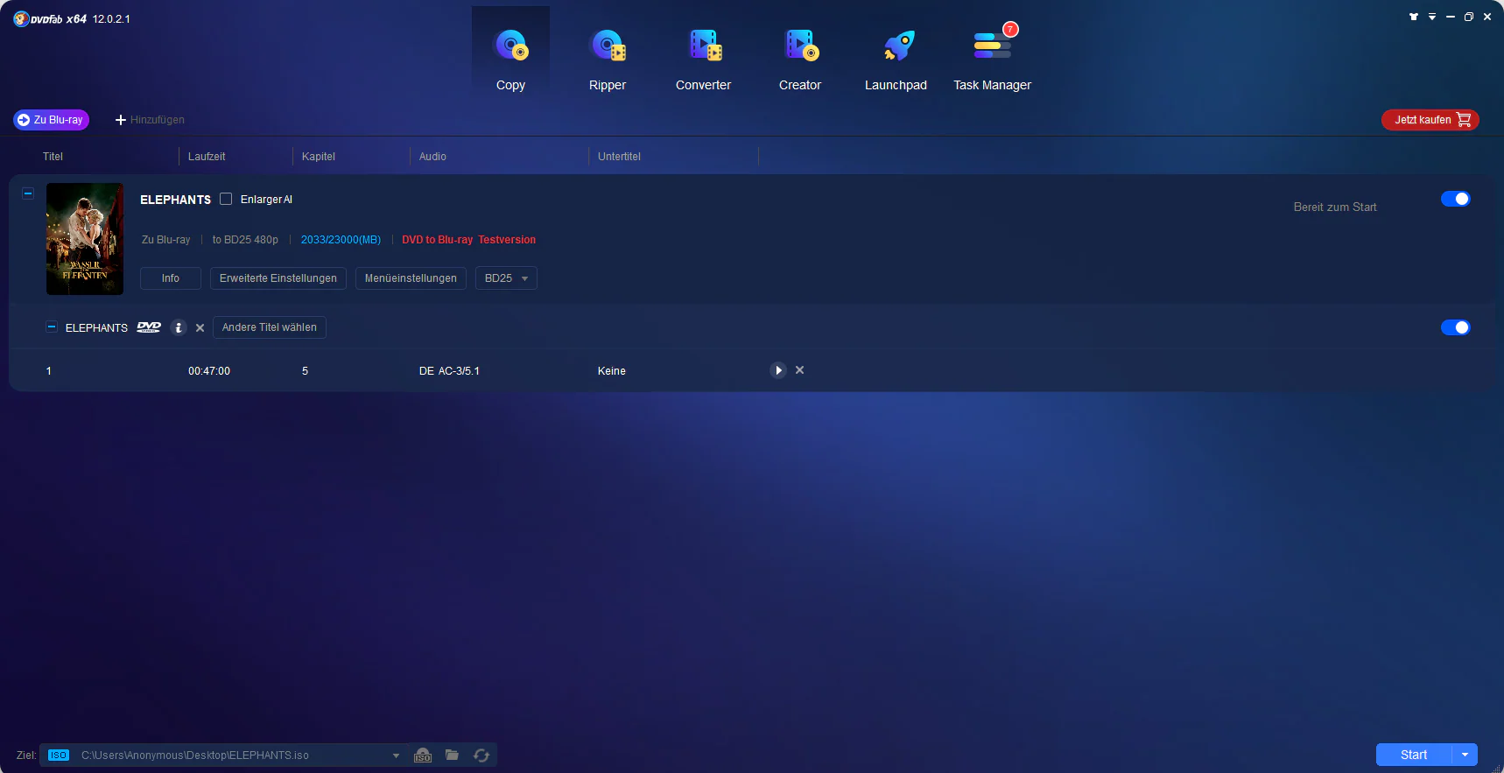Click the skin (shirt) icon in the title bar
Screen dimensions: 1504x773
(x=1413, y=17)
